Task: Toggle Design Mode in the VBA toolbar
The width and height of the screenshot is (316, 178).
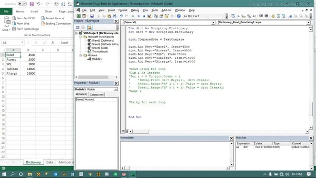Action: point(149,16)
